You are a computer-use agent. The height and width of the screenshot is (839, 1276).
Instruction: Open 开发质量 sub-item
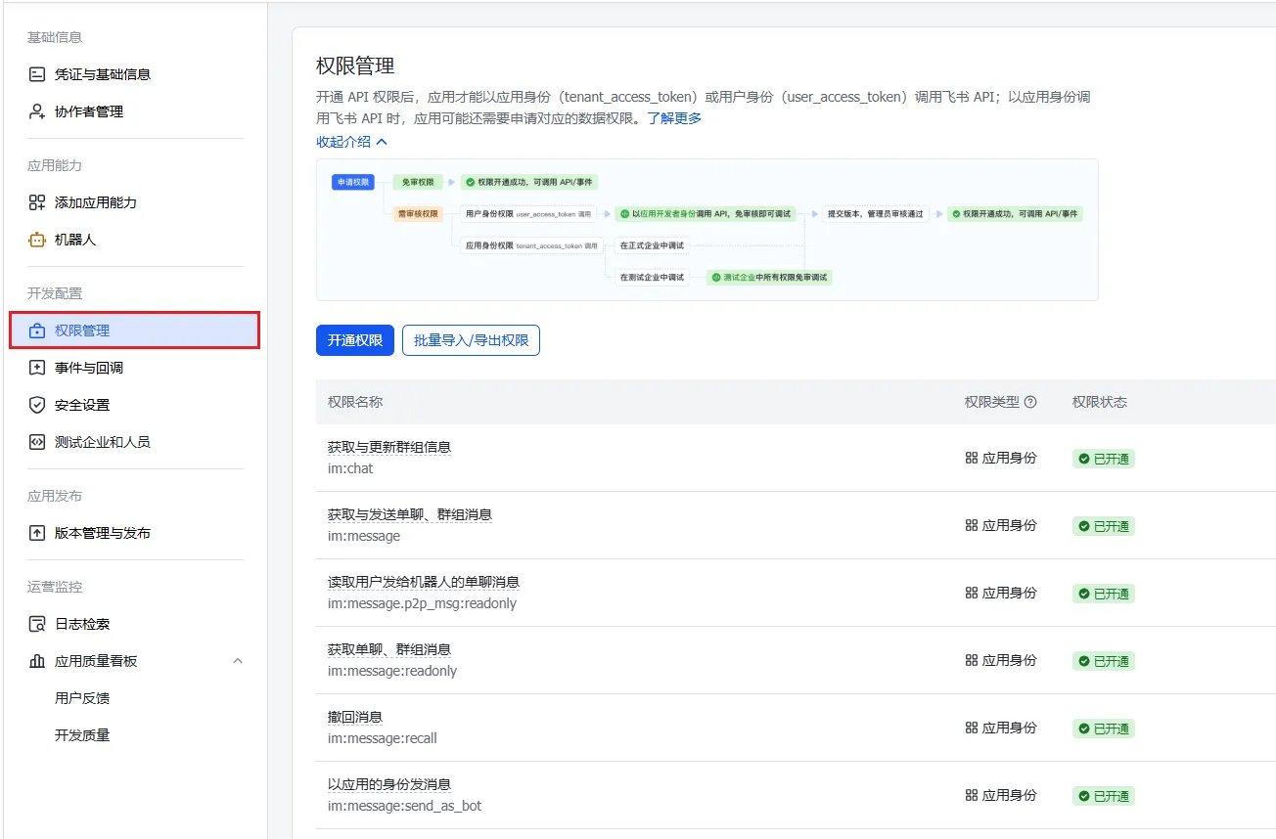click(x=82, y=735)
